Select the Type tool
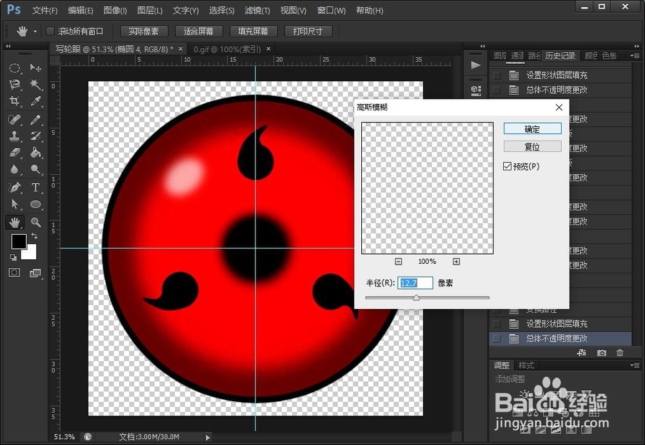This screenshot has height=445, width=645. tap(35, 188)
